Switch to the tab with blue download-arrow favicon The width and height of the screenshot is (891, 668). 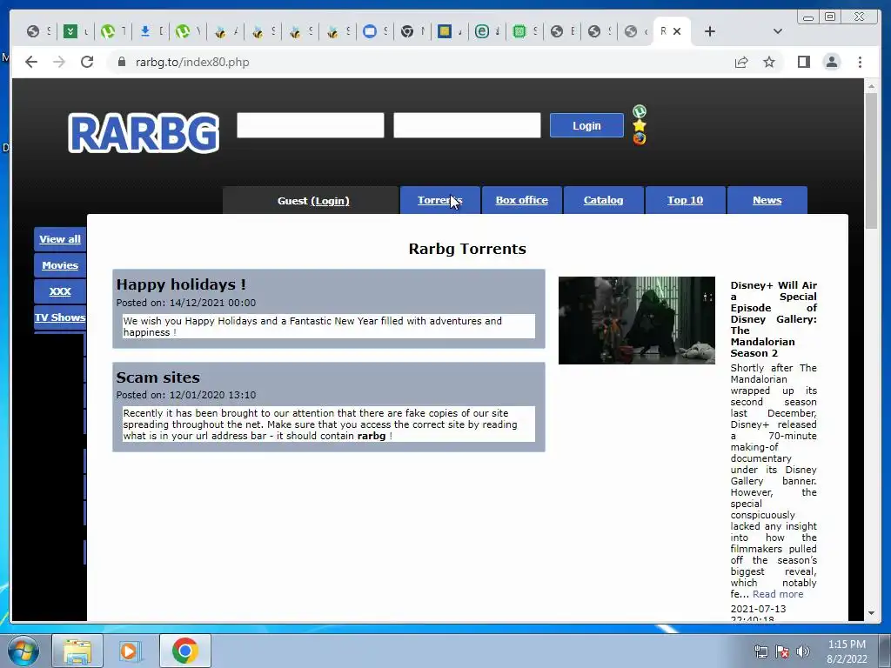[145, 31]
